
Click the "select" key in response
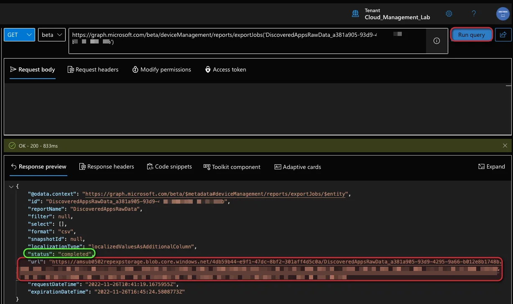click(x=40, y=224)
